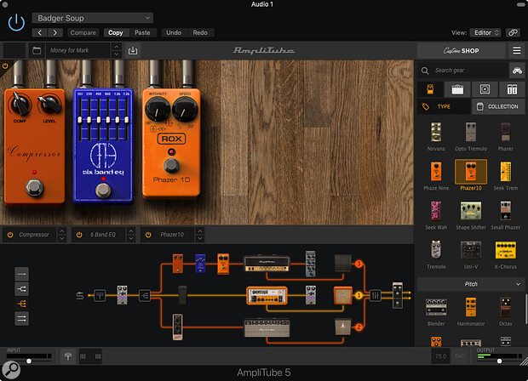Open the View Editor dropdown
Viewport: 528px width, 381px height.
pos(485,32)
